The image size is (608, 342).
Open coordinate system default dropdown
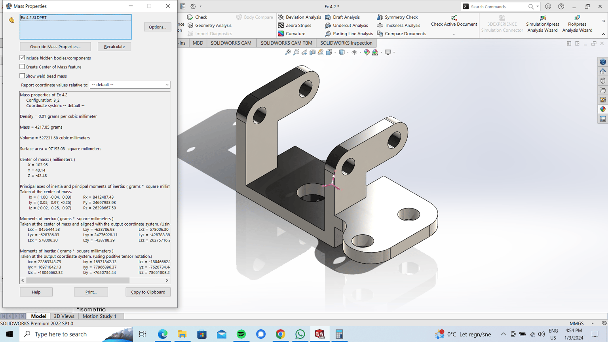130,85
